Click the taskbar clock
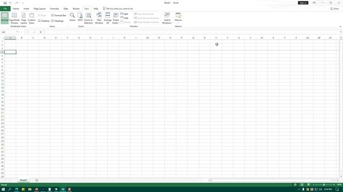This screenshot has height=192, width=343. [328, 189]
